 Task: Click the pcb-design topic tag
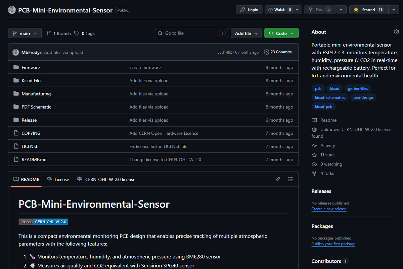tap(363, 97)
